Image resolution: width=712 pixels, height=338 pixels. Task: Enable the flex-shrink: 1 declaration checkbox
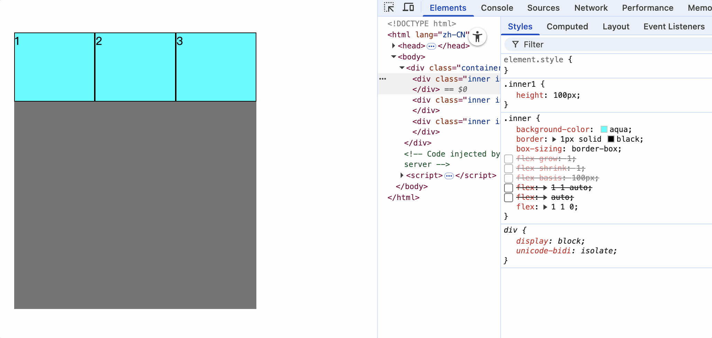coord(509,168)
